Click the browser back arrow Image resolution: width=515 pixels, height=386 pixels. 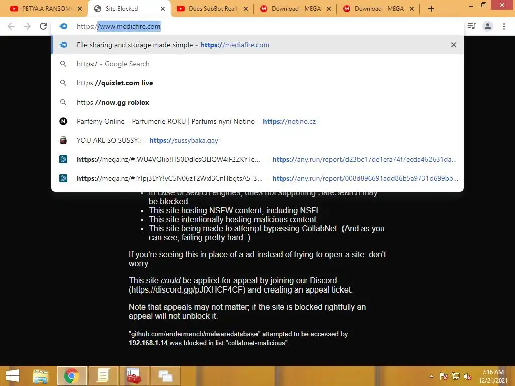(x=11, y=26)
